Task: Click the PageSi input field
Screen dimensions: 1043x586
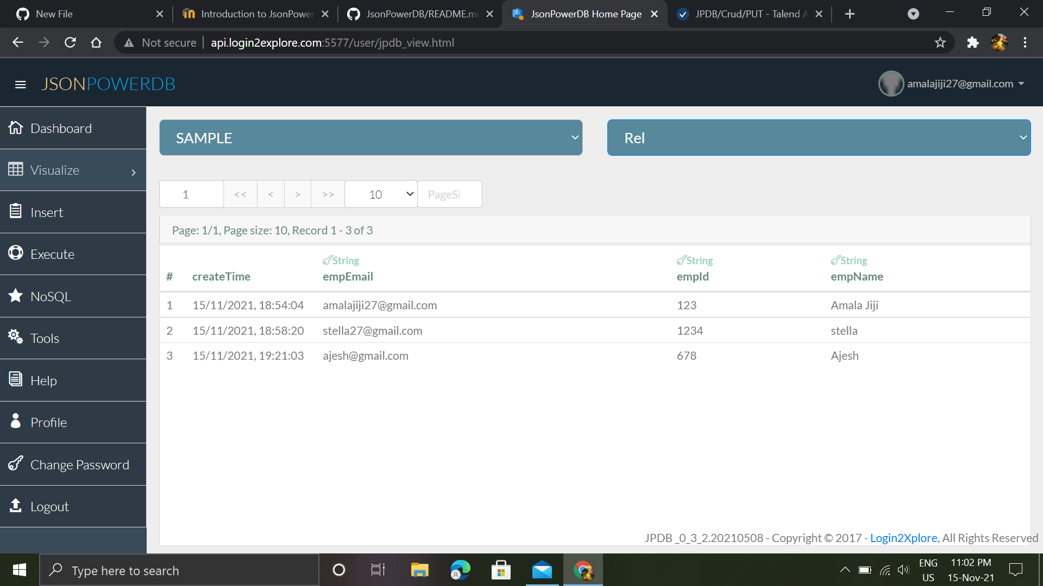Action: [x=449, y=194]
